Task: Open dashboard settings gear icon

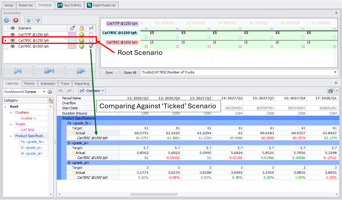Action: click(50, 92)
